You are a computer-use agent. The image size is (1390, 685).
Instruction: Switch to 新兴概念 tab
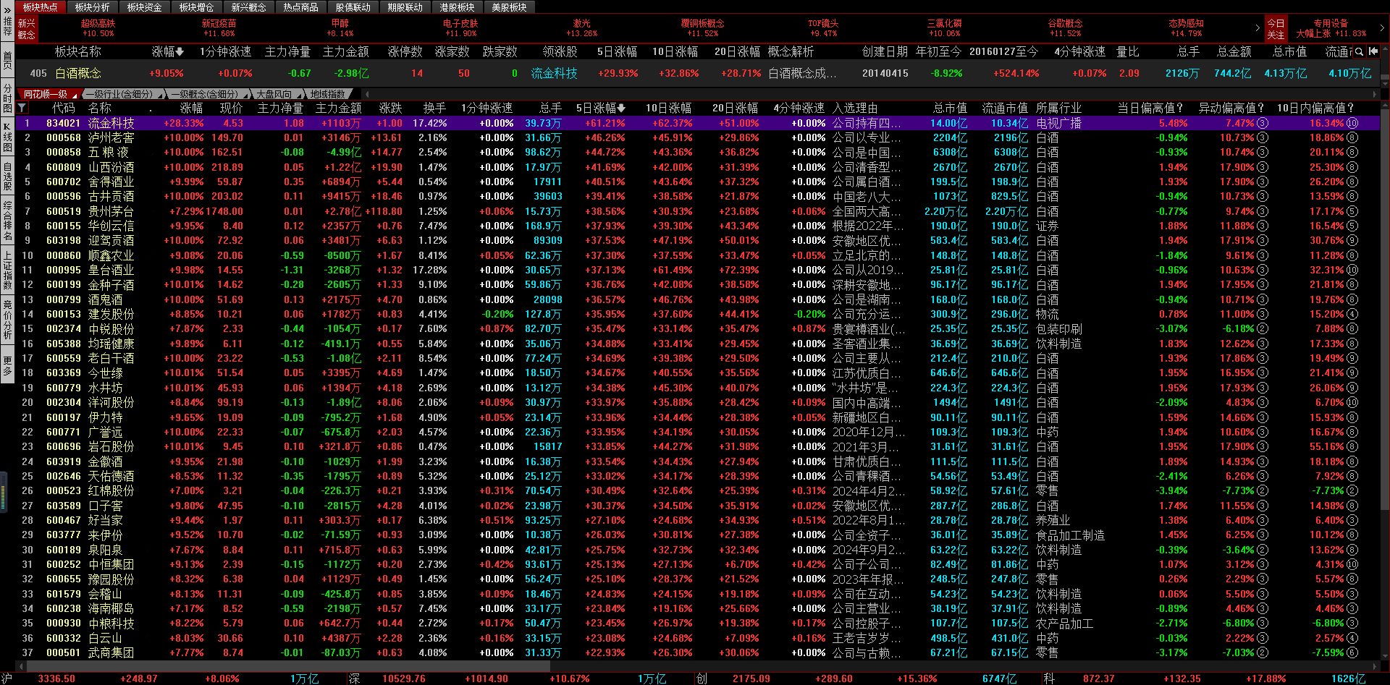point(249,7)
